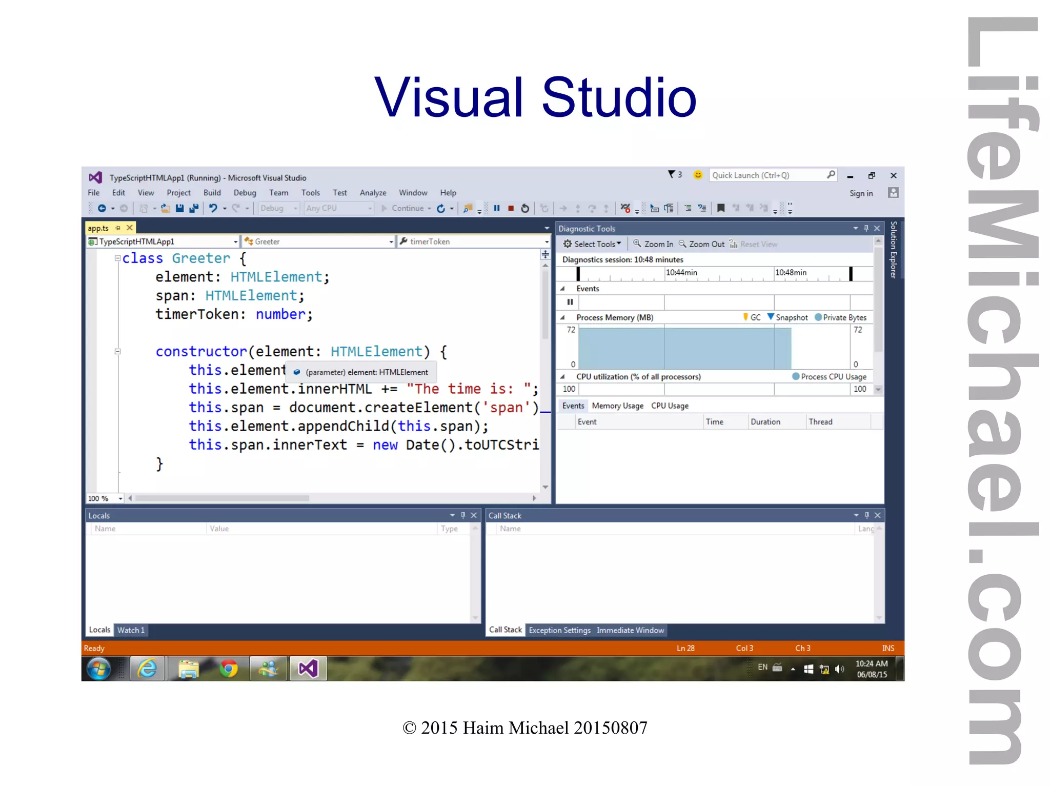Open the Greeter class dropdown
Viewport: 1050px width, 787px height.
319,241
